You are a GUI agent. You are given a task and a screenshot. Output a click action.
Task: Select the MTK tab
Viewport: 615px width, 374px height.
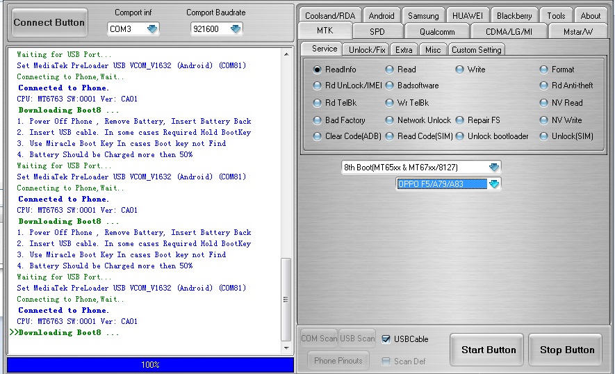tap(325, 31)
